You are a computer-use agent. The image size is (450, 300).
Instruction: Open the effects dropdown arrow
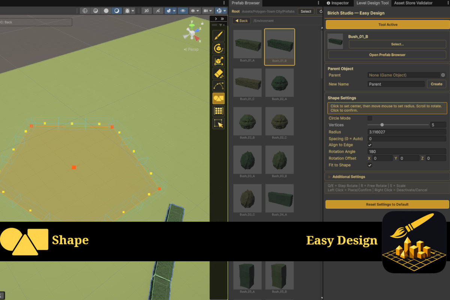174,11
